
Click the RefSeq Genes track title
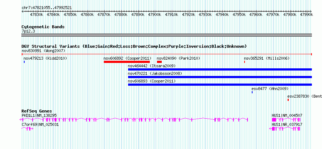[x=37, y=111]
